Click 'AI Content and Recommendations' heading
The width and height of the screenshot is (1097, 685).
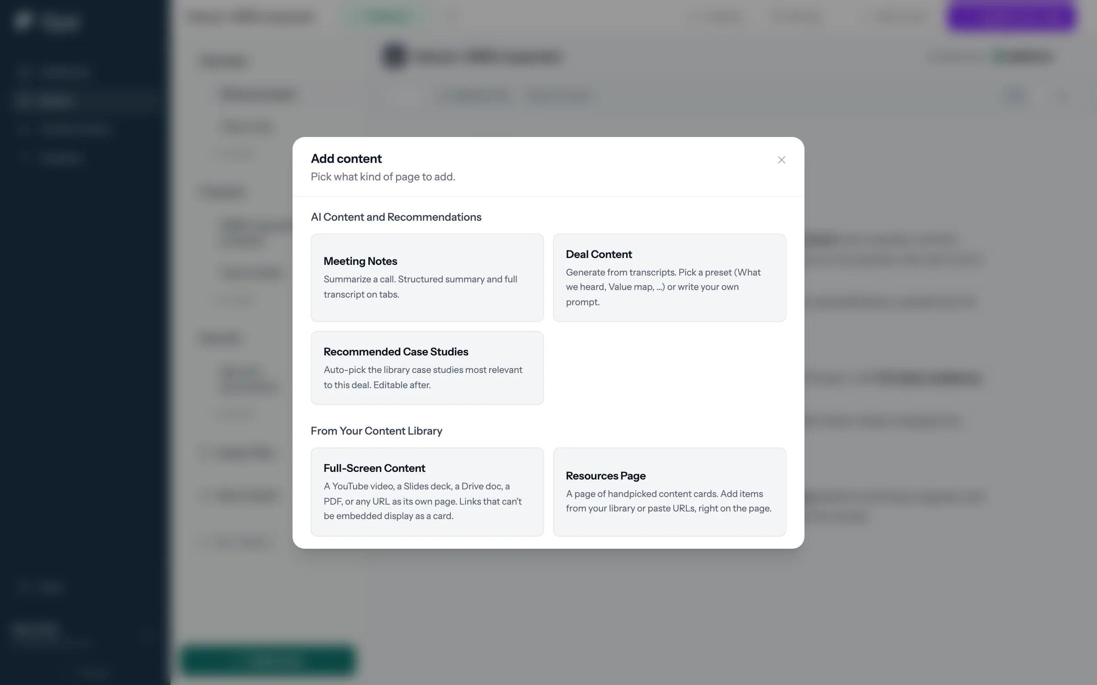point(396,217)
